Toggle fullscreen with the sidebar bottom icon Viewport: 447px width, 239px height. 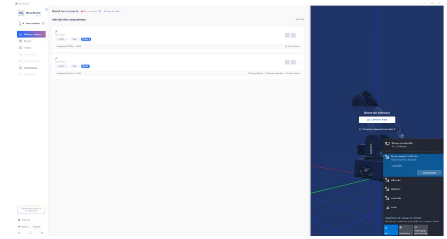point(30,233)
